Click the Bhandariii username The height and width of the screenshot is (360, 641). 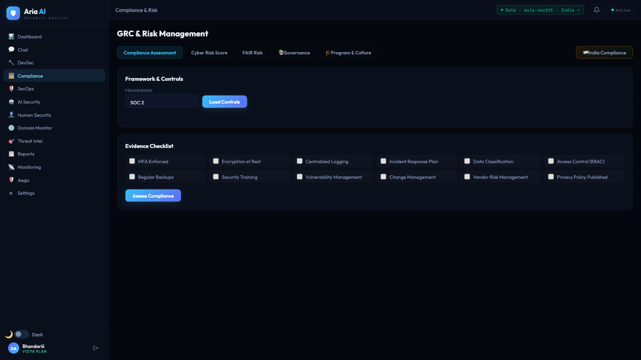(33, 346)
